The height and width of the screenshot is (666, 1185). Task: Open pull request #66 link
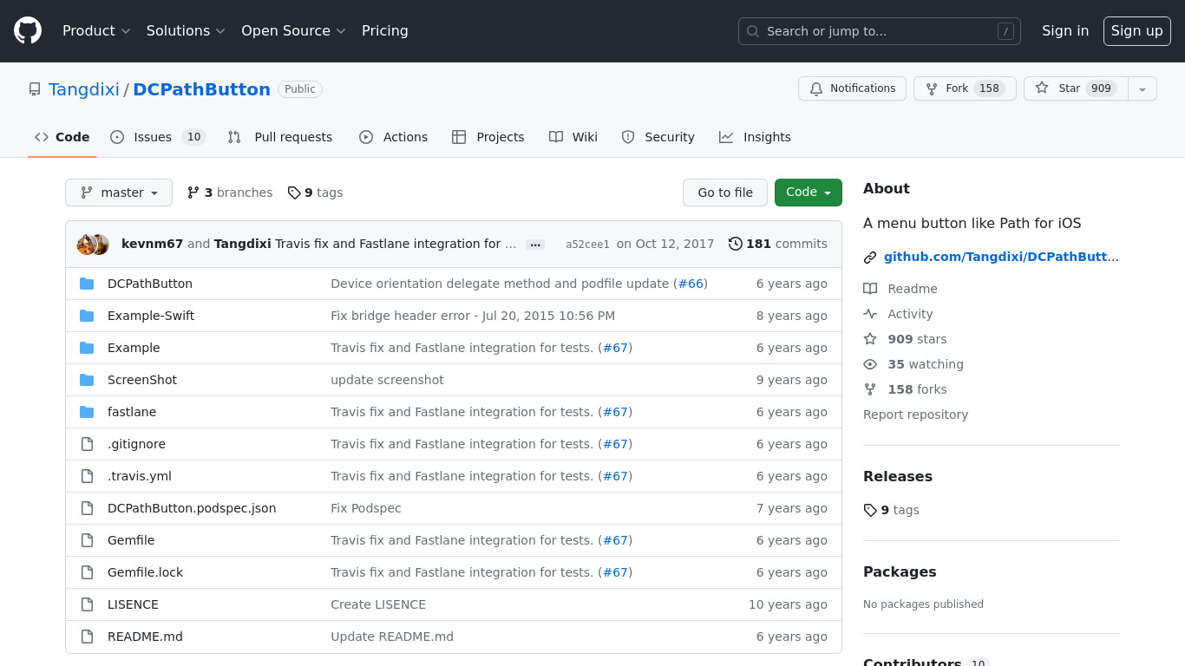point(691,284)
